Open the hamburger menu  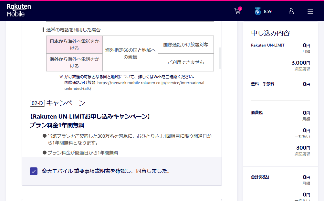pos(310,11)
